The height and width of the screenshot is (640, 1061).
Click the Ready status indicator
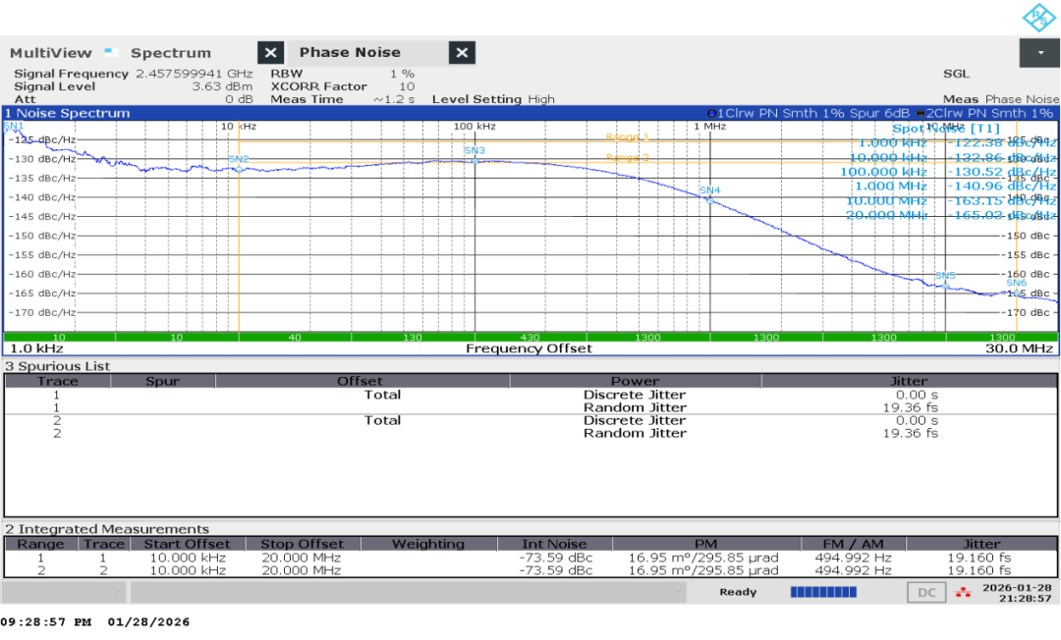738,593
